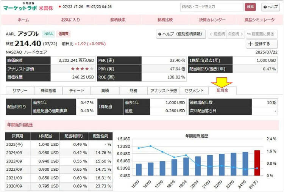Switch to the チャート tab
The image size is (284, 192).
(76, 91)
